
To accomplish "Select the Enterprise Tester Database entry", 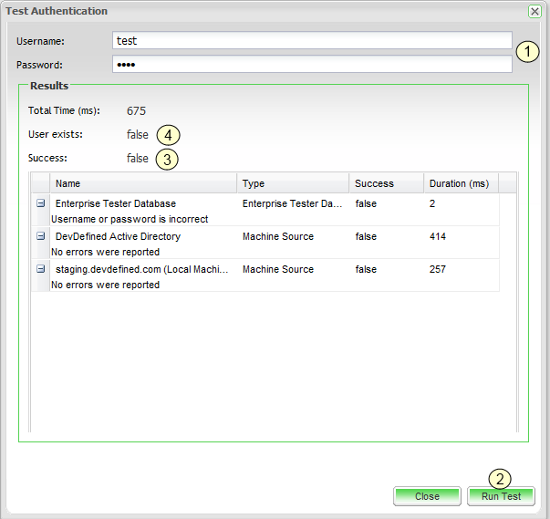I will pos(116,204).
